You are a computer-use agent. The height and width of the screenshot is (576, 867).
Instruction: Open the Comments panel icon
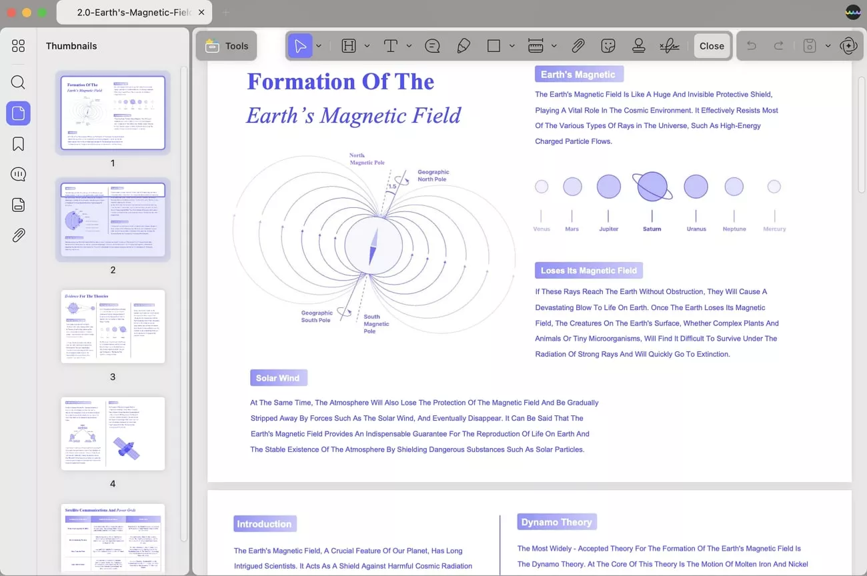tap(18, 174)
